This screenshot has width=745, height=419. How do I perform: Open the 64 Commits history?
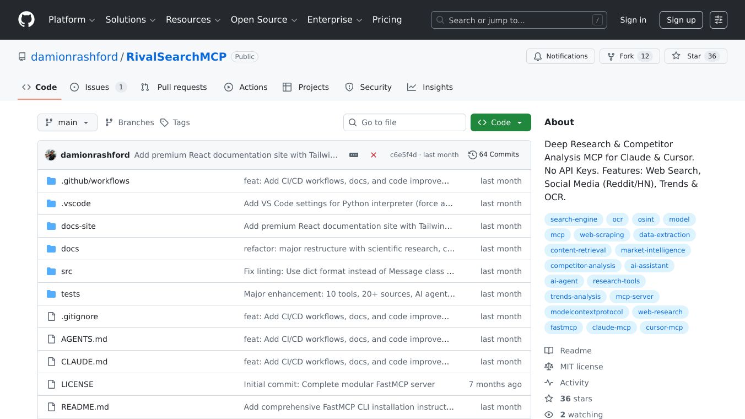pyautogui.click(x=494, y=154)
